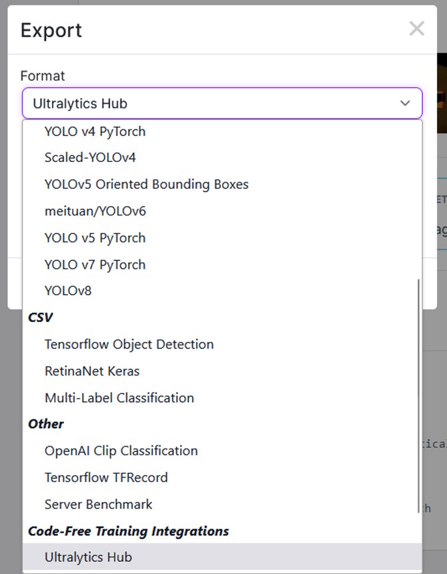Select YOLO v7 PyTorch format
The width and height of the screenshot is (447, 574).
95,265
